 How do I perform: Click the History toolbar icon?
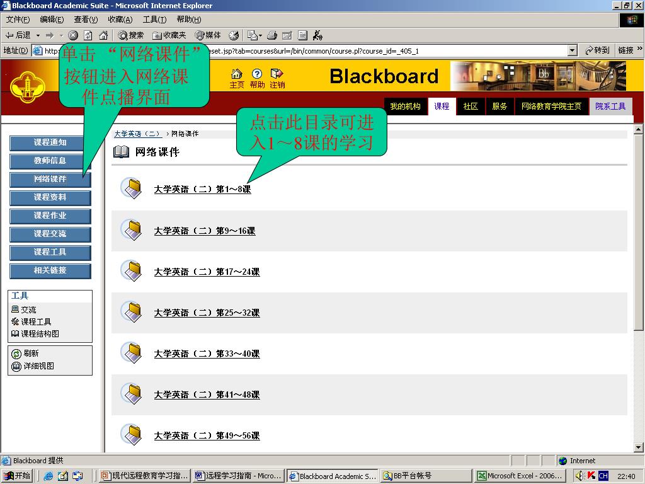coord(234,35)
